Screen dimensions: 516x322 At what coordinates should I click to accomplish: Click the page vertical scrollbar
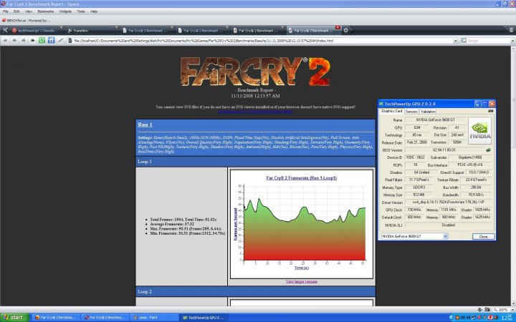point(513,176)
